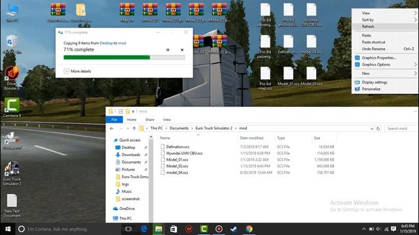Image resolution: width=419 pixels, height=235 pixels.
Task: Open Steam from the taskbar
Action: coord(234,229)
